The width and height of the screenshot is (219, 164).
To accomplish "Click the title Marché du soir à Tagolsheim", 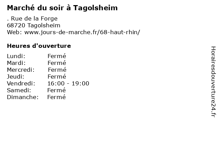I will 62,8.
